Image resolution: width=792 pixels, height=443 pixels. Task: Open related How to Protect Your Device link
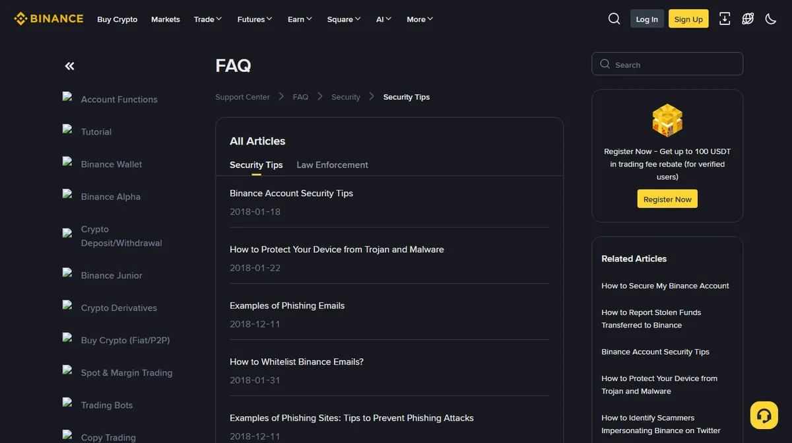659,385
